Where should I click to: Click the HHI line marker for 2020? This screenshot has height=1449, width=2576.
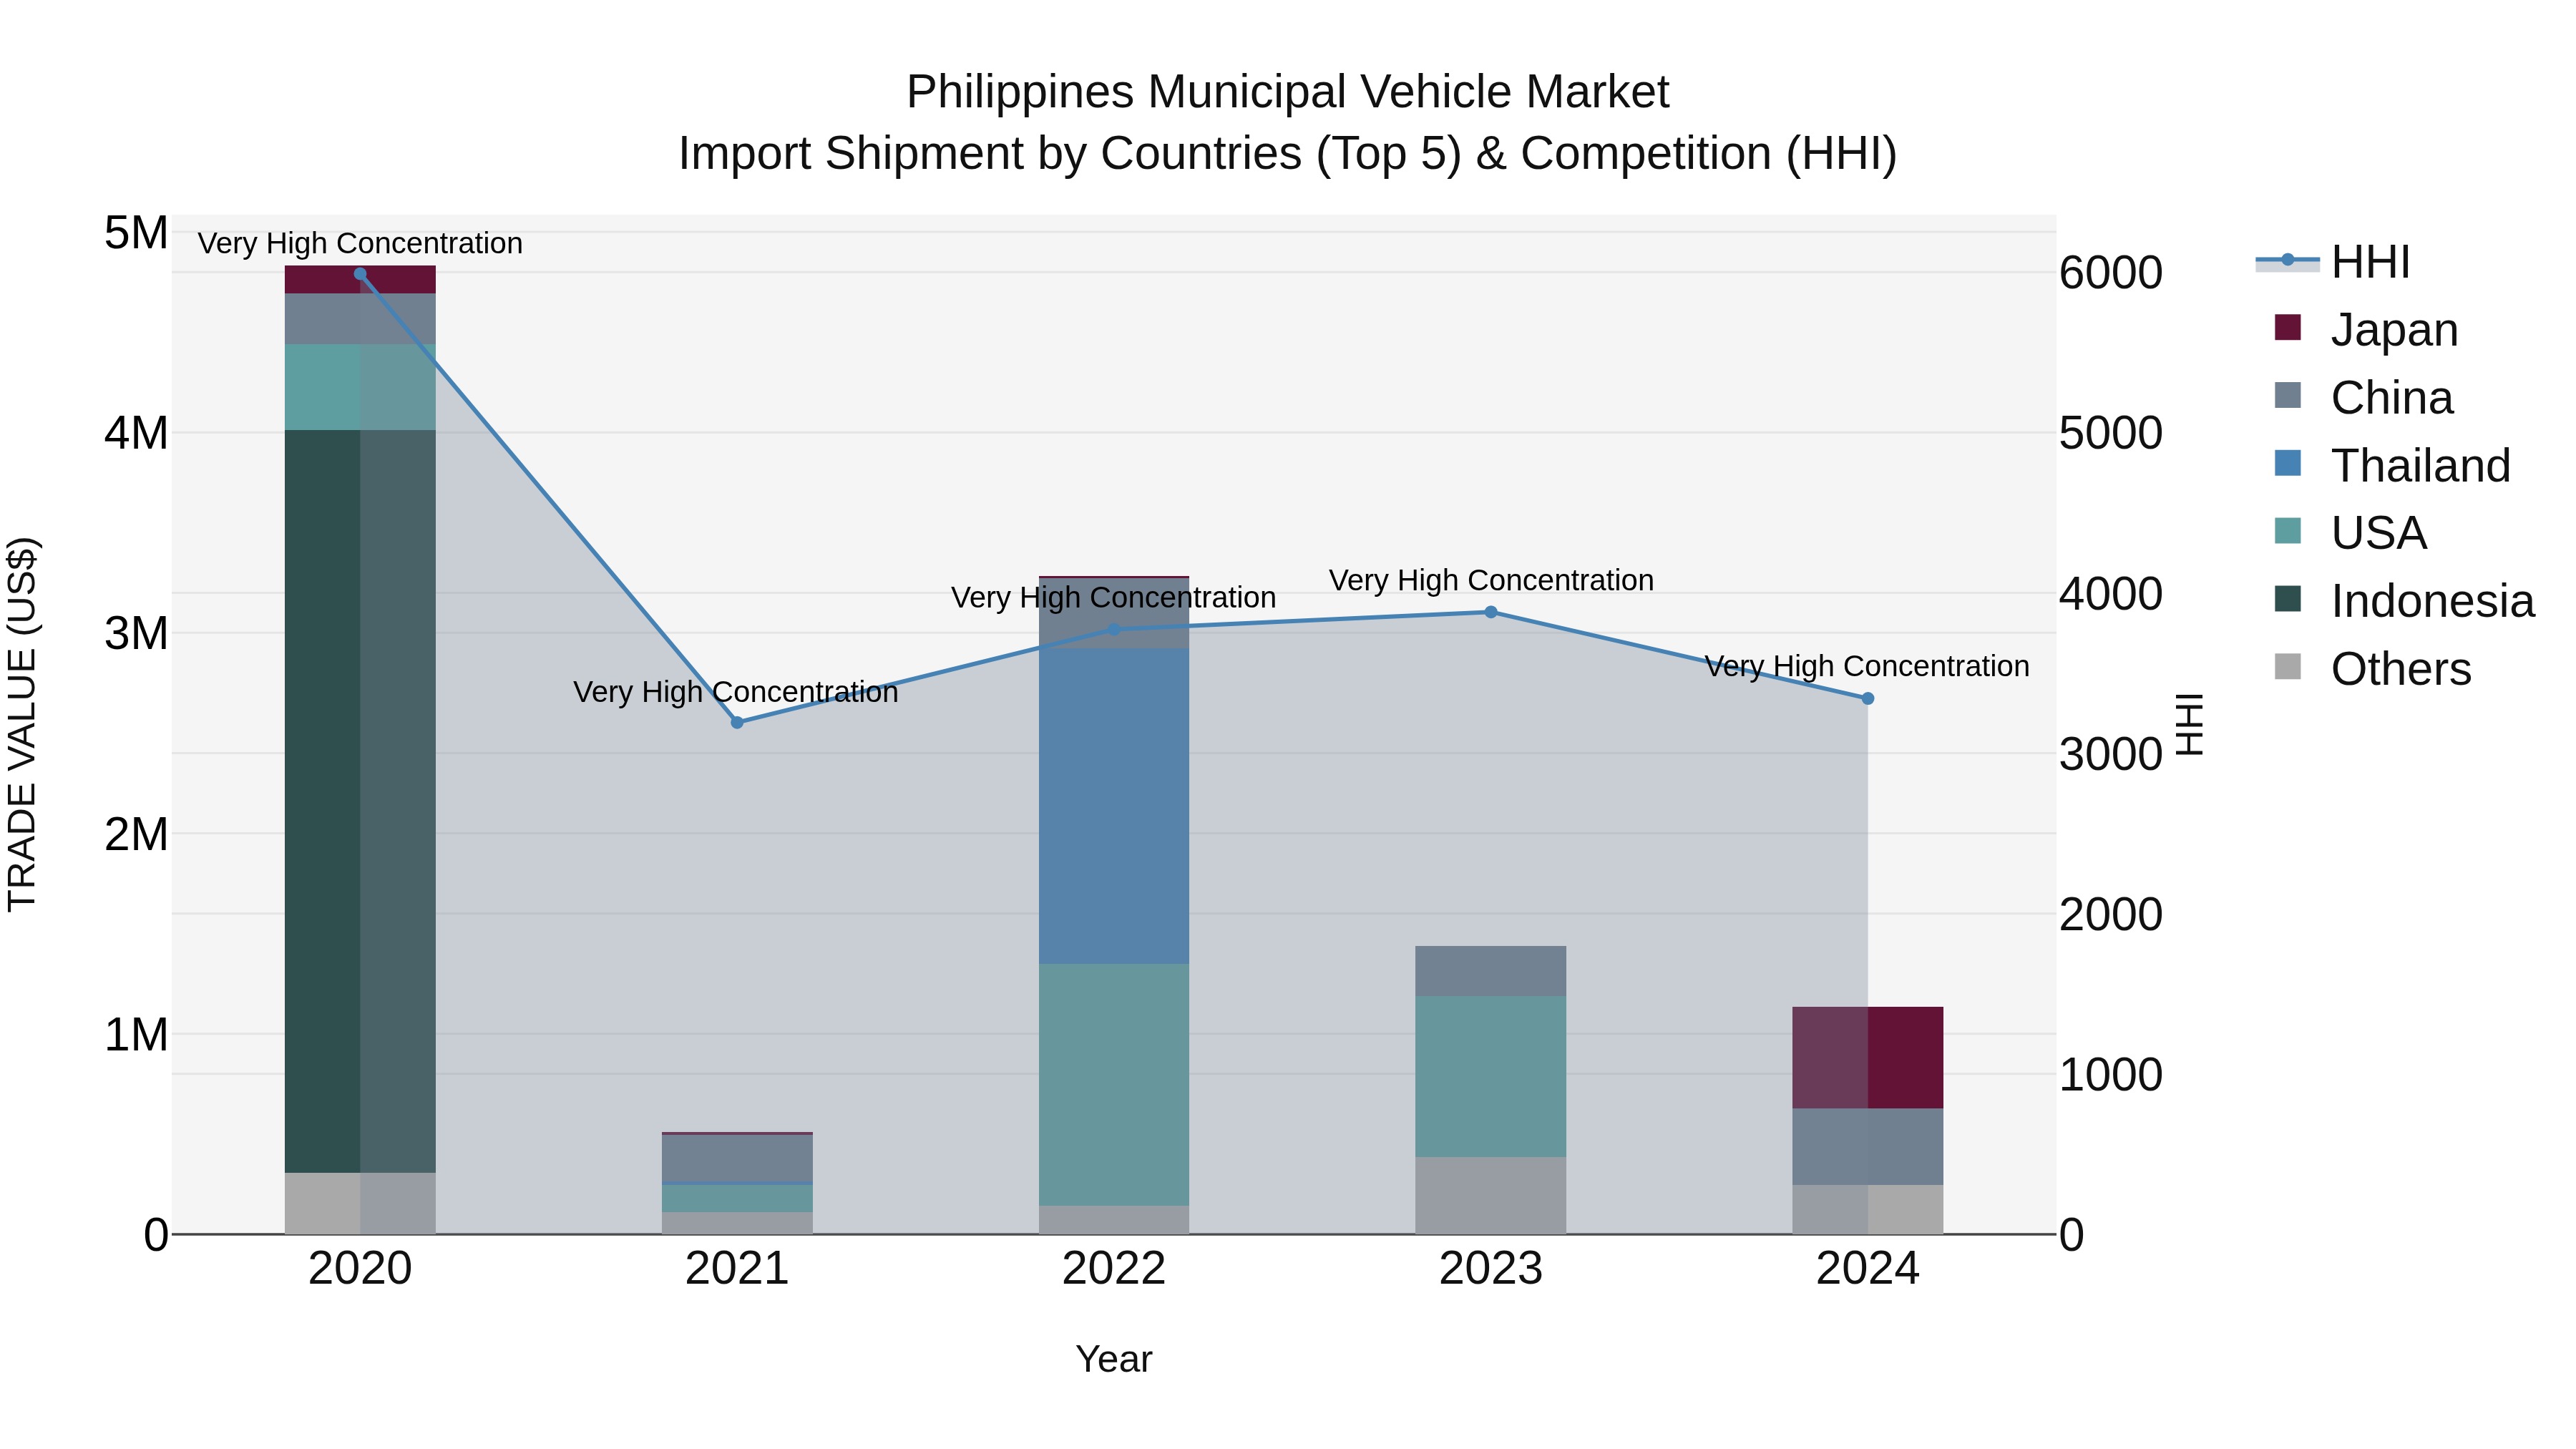[360, 274]
